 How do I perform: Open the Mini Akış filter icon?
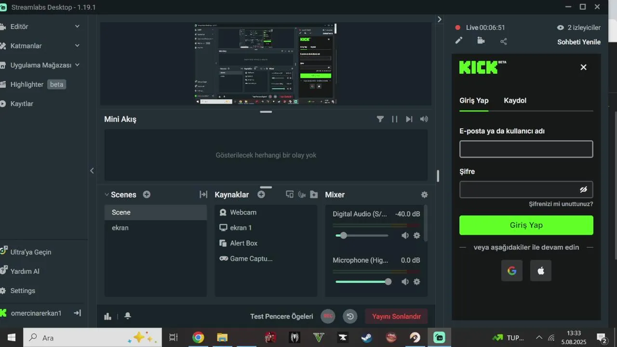(380, 119)
